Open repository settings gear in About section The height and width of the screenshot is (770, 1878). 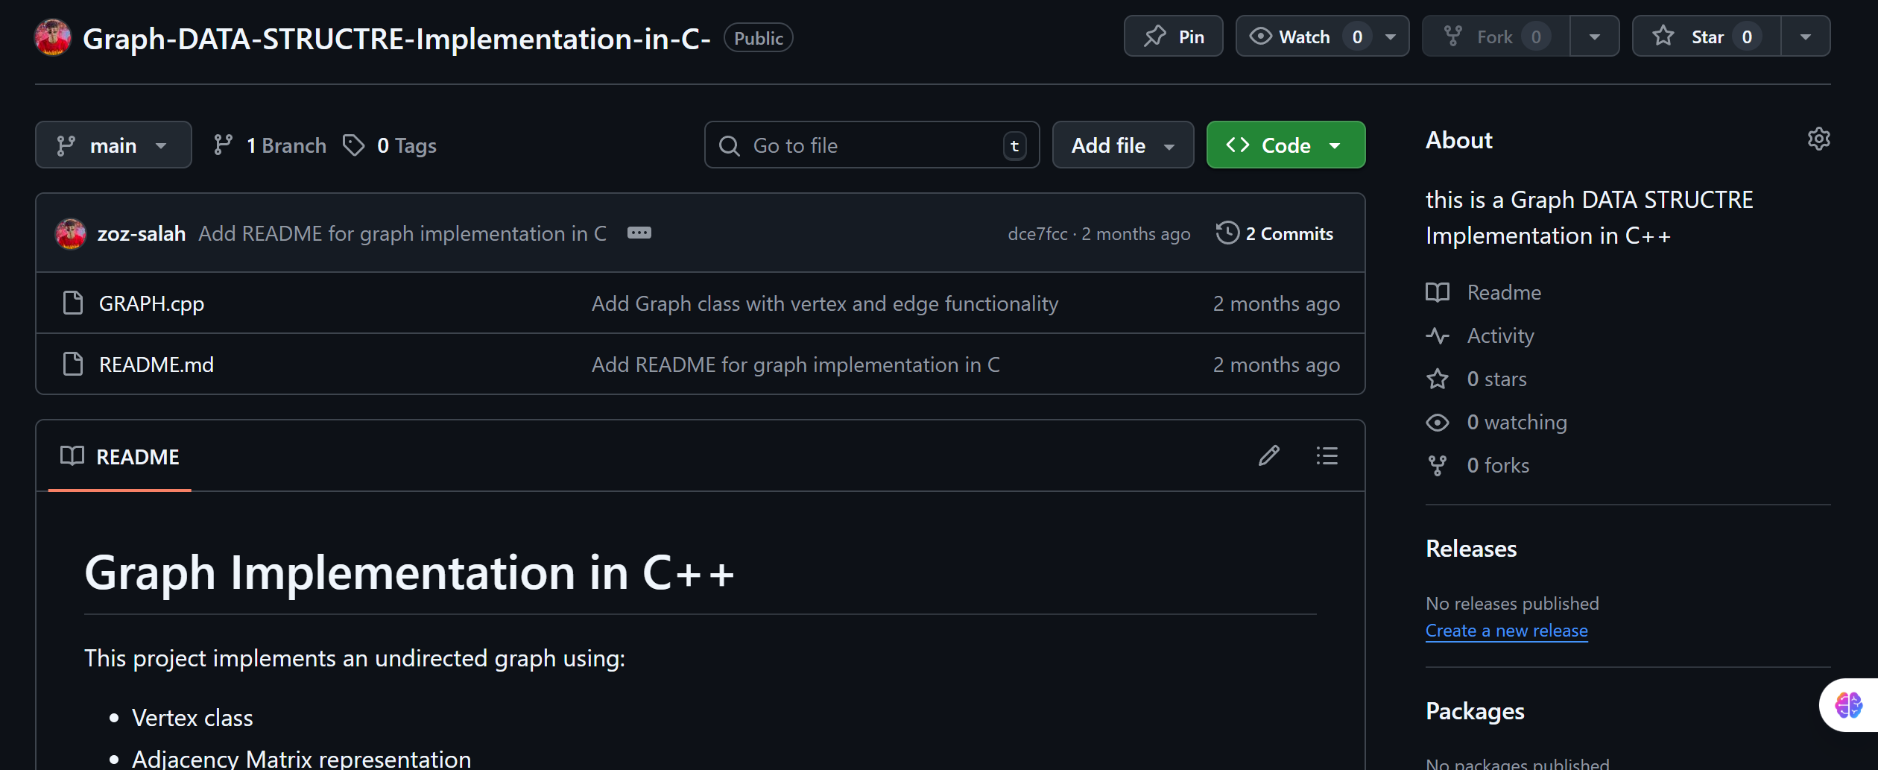click(x=1819, y=139)
